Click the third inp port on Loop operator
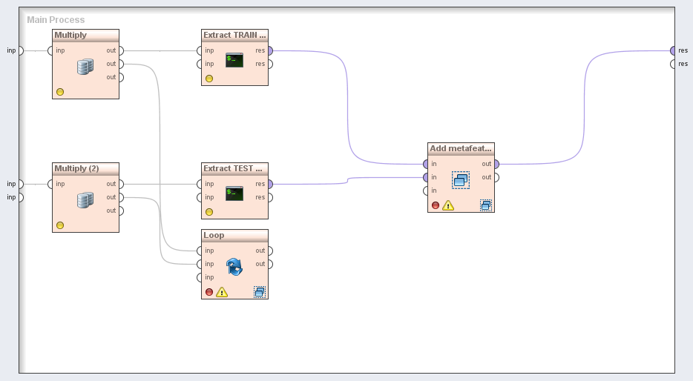The width and height of the screenshot is (693, 381). 200,277
